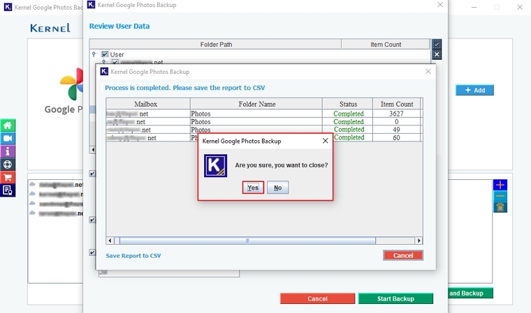The width and height of the screenshot is (531, 313).
Task: Select the item count 49 cell
Action: point(397,130)
